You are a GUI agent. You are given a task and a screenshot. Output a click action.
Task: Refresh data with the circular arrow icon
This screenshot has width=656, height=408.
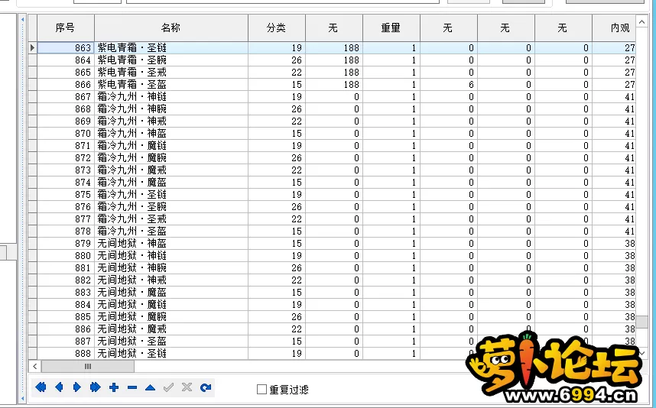pos(206,387)
